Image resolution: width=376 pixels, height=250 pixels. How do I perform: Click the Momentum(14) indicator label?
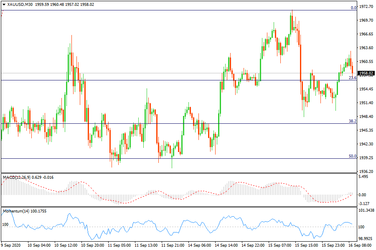click(17, 211)
